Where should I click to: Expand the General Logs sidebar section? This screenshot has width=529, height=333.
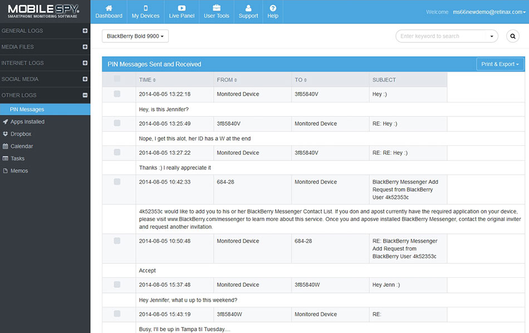pyautogui.click(x=85, y=31)
